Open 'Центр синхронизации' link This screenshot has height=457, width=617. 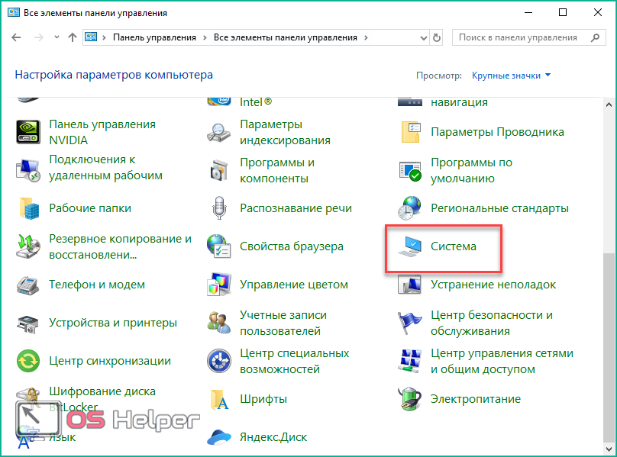pyautogui.click(x=110, y=361)
